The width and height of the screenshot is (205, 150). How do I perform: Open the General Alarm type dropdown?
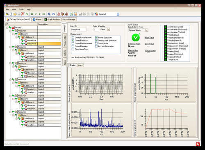coord(146,30)
